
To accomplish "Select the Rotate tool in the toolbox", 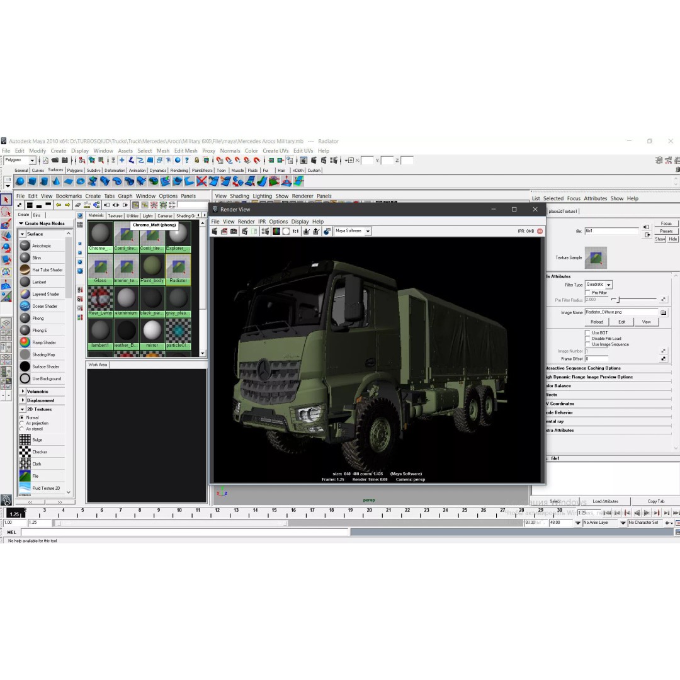I will [x=6, y=249].
